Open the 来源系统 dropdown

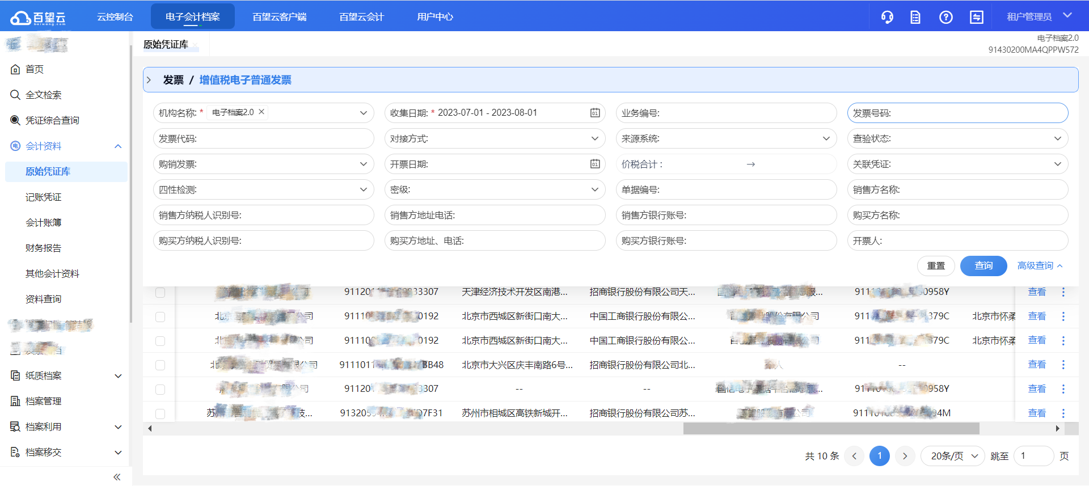(x=727, y=138)
